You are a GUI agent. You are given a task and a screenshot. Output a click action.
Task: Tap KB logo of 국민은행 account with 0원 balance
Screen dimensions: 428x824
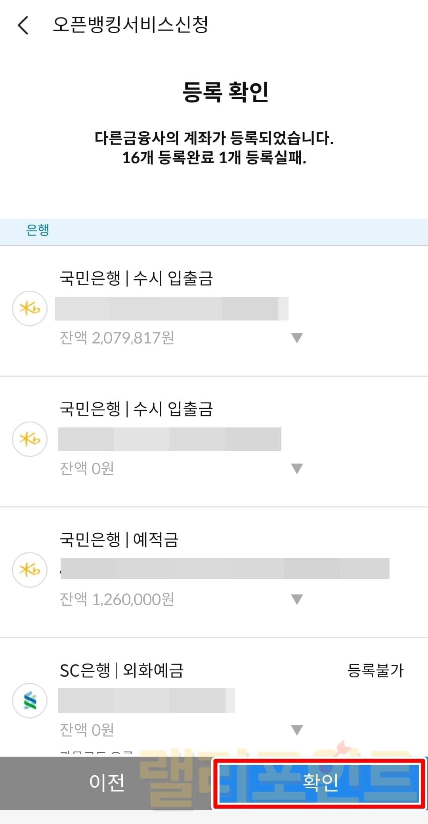pos(30,439)
